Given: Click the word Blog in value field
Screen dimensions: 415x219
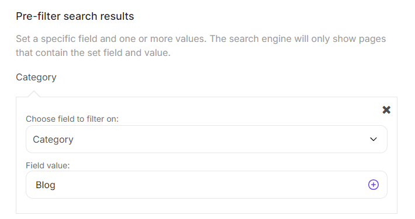Looking at the screenshot, I should click(46, 185).
